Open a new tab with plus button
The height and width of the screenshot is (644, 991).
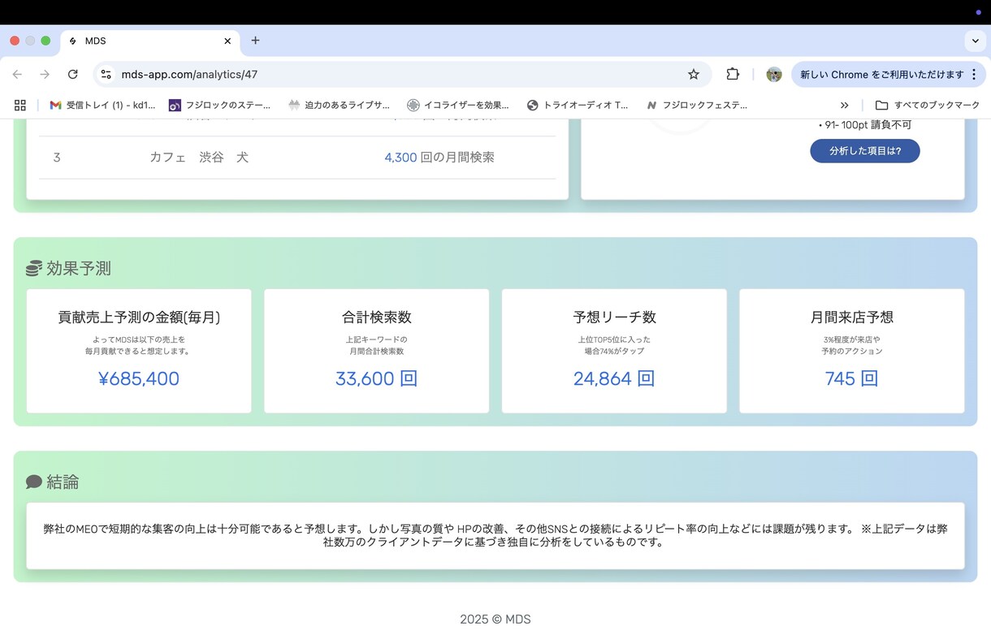click(255, 41)
